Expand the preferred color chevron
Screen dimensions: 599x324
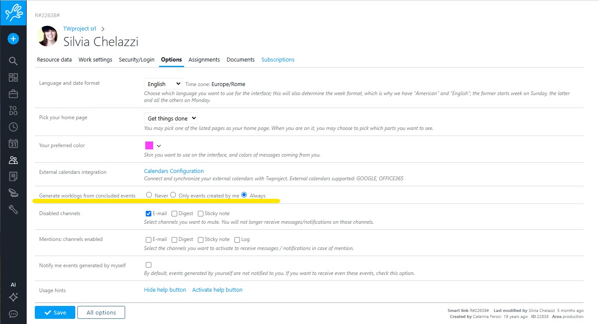point(159,146)
